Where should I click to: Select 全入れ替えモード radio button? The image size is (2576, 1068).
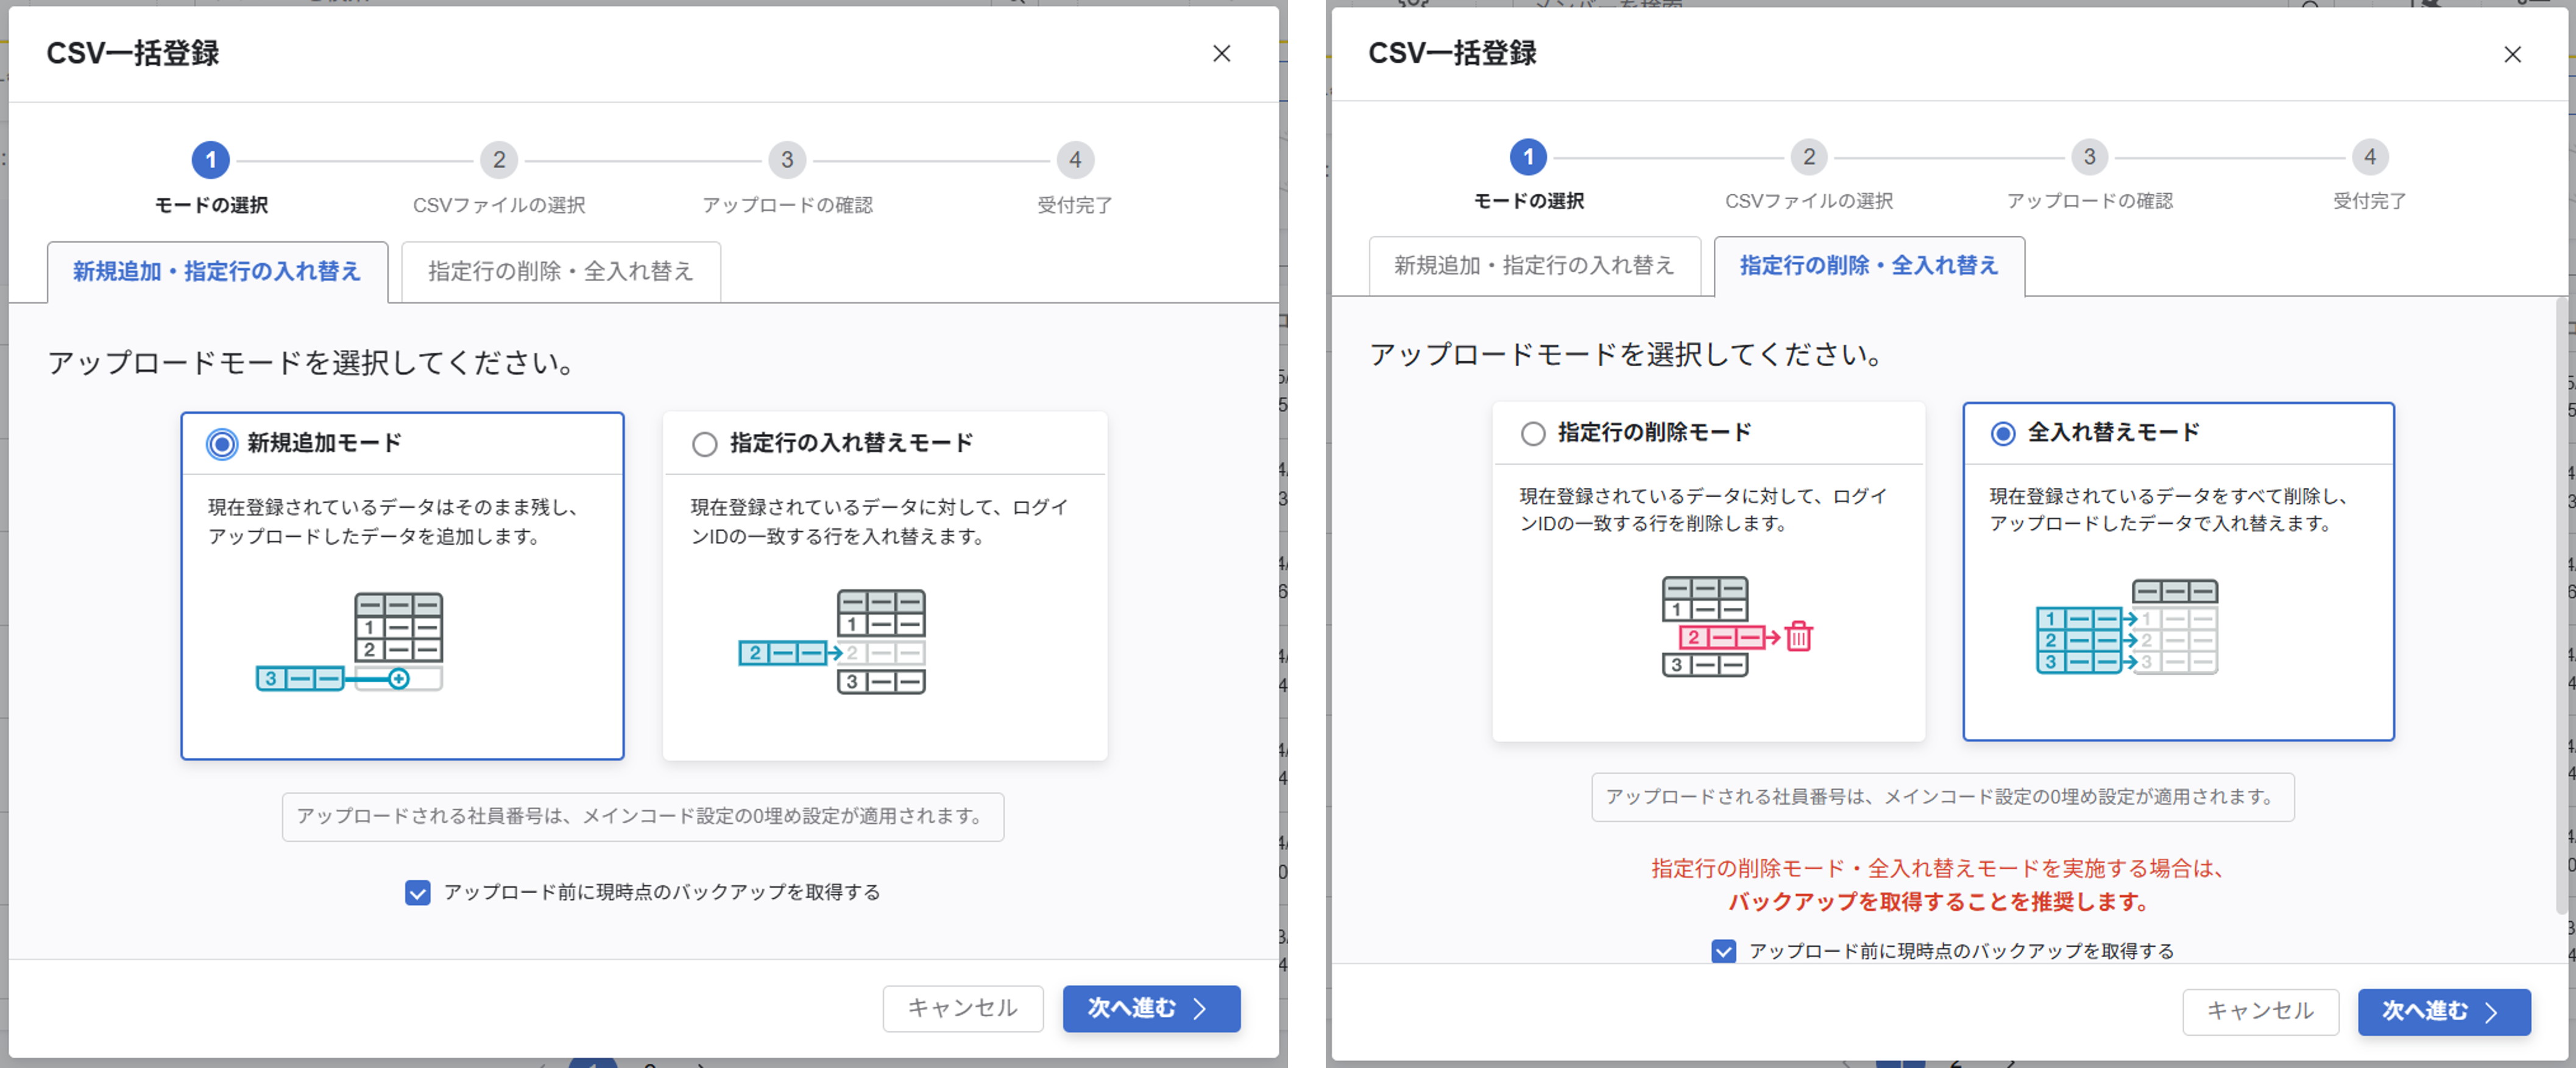tap(2003, 434)
